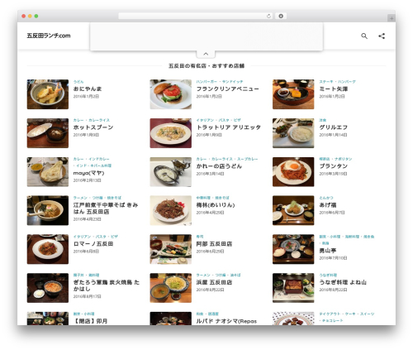Click the unagi box thumbnail for よね山
Screen dimensions: 413x350
click(293, 288)
